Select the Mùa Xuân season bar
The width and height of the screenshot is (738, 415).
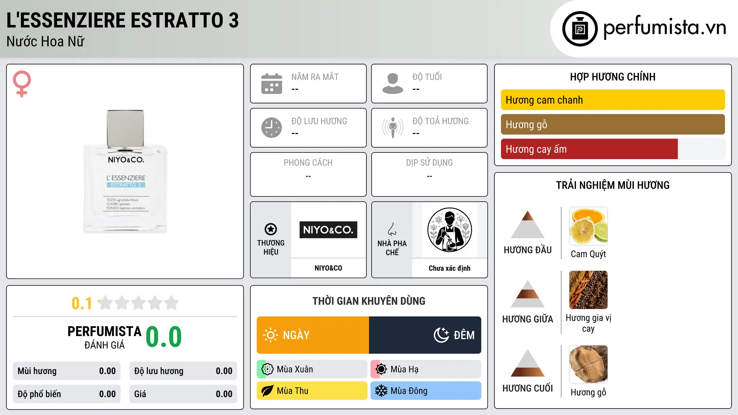click(x=312, y=369)
